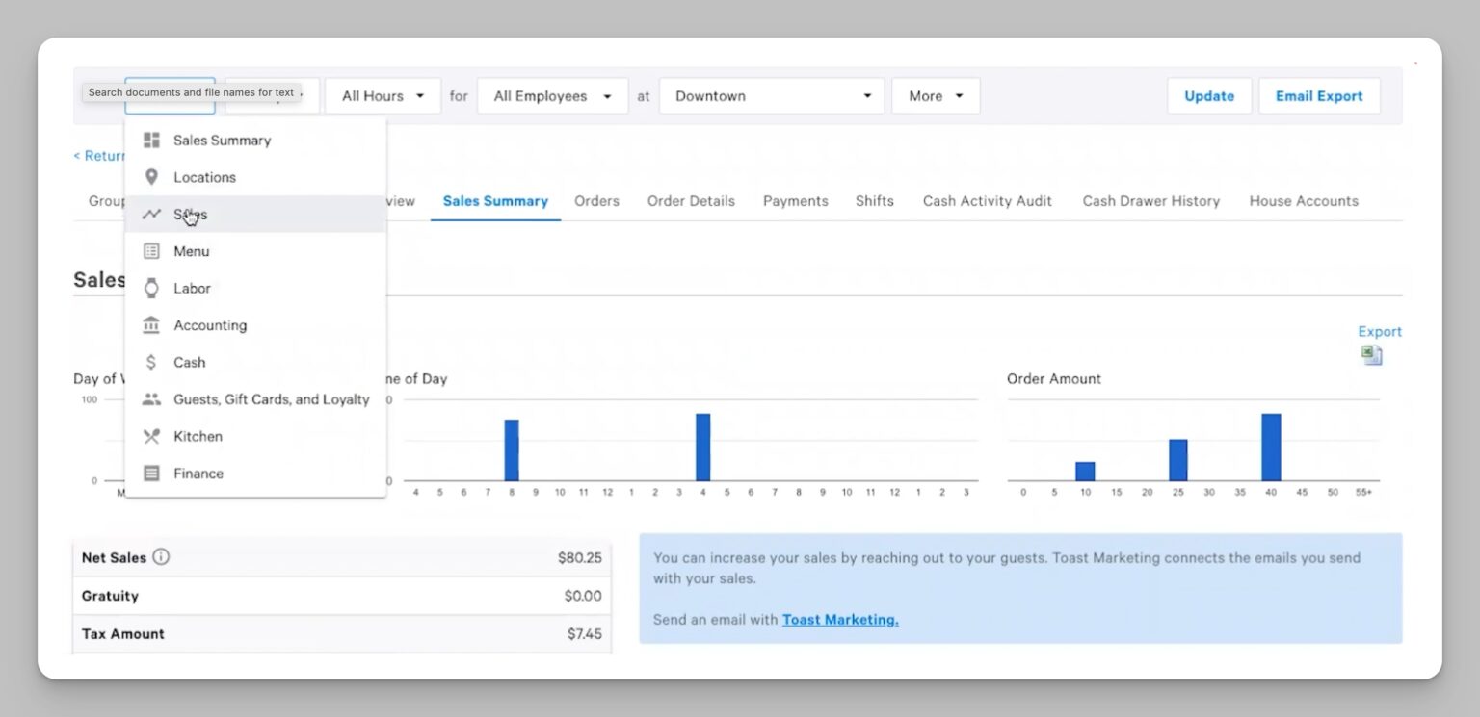The height and width of the screenshot is (717, 1480).
Task: Click the Email Export button
Action: [1318, 96]
